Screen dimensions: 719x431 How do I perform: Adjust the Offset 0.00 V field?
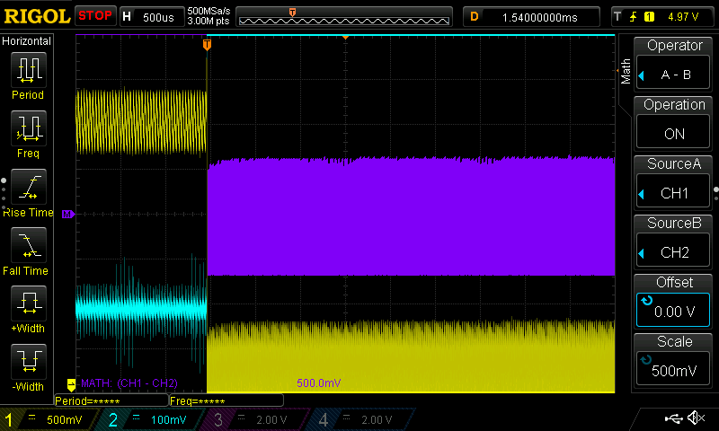673,311
